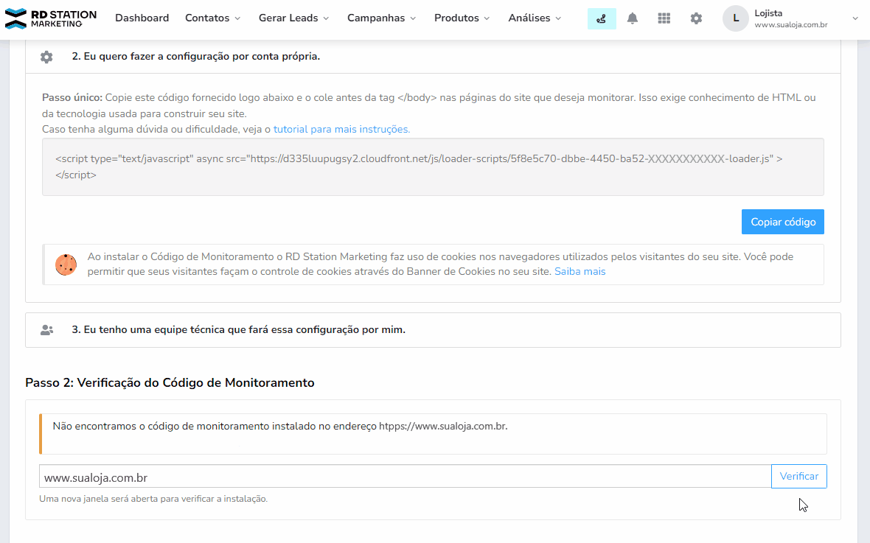870x543 pixels.
Task: Click the cookie icon in the notice
Action: tap(66, 265)
